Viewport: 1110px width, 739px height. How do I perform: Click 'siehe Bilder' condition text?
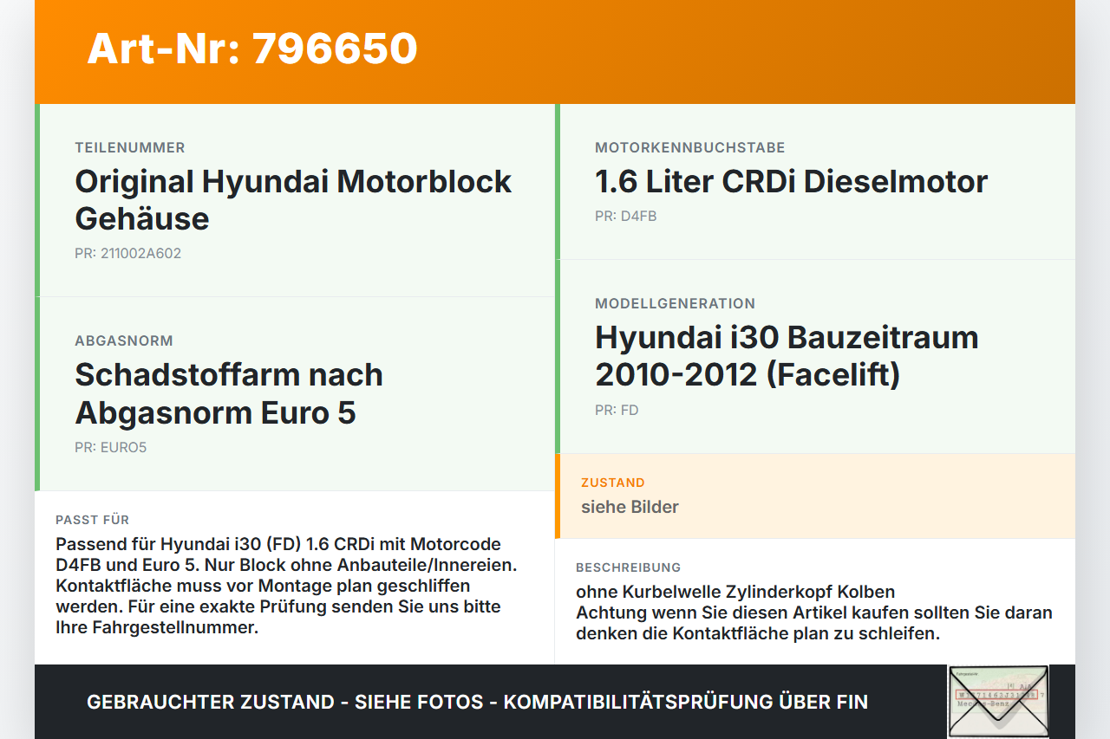pos(630,507)
